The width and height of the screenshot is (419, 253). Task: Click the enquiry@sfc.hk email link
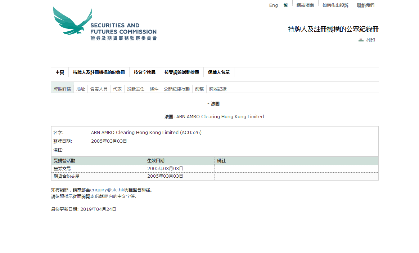[x=107, y=190]
